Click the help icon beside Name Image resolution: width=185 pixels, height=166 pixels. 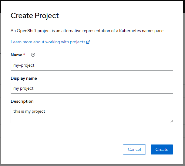click(x=33, y=55)
